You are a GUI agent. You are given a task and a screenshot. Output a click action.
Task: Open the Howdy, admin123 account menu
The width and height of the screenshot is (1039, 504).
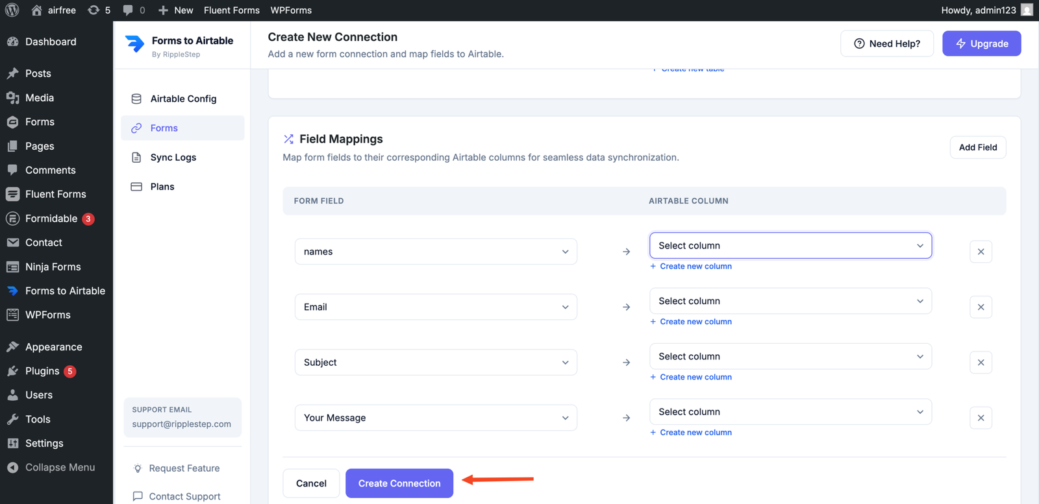pyautogui.click(x=986, y=10)
